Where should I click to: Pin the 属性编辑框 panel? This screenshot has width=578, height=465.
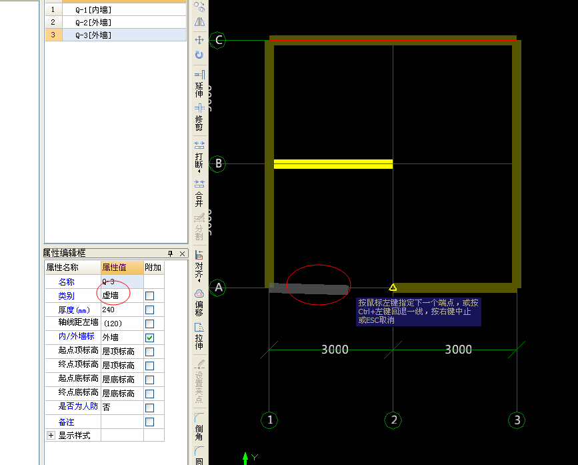[x=170, y=254]
